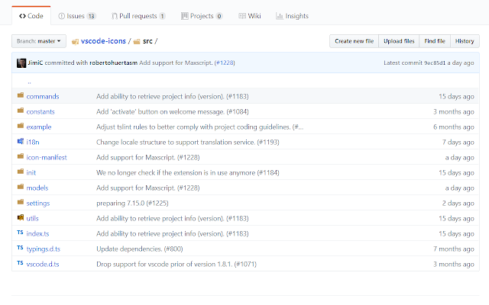This screenshot has height=305, width=489.
Task: Switch to the Code tab
Action: tap(31, 16)
